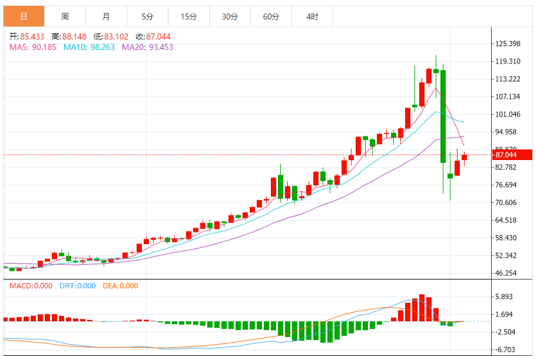Switch to the 4时 timeframe tab
The width and height of the screenshot is (537, 356).
pyautogui.click(x=312, y=16)
